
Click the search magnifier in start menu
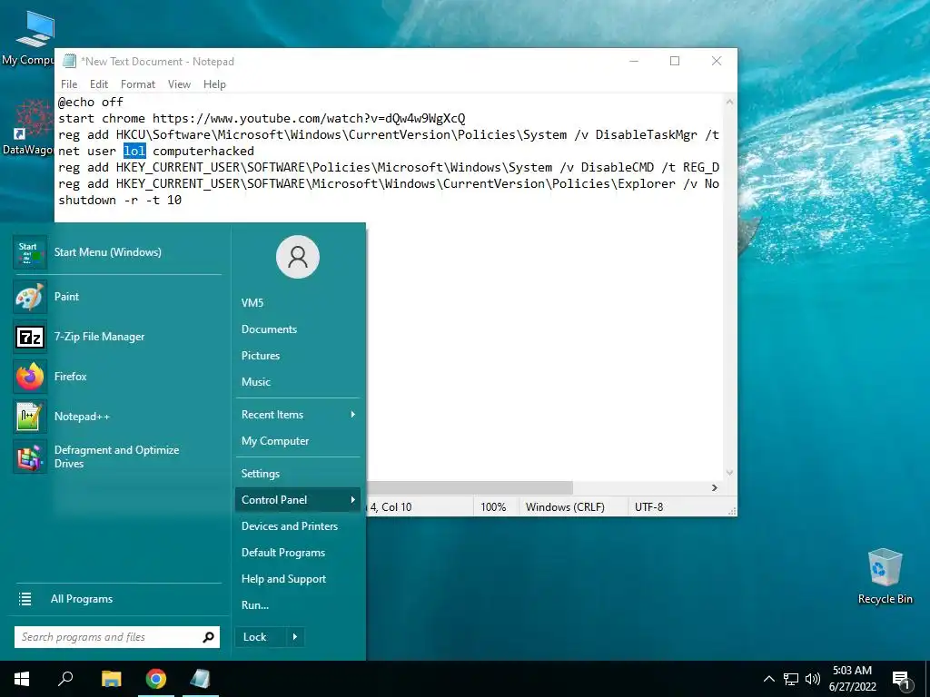[x=208, y=637]
